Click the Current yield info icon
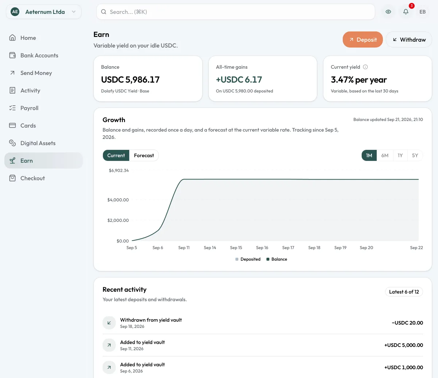 tap(365, 67)
